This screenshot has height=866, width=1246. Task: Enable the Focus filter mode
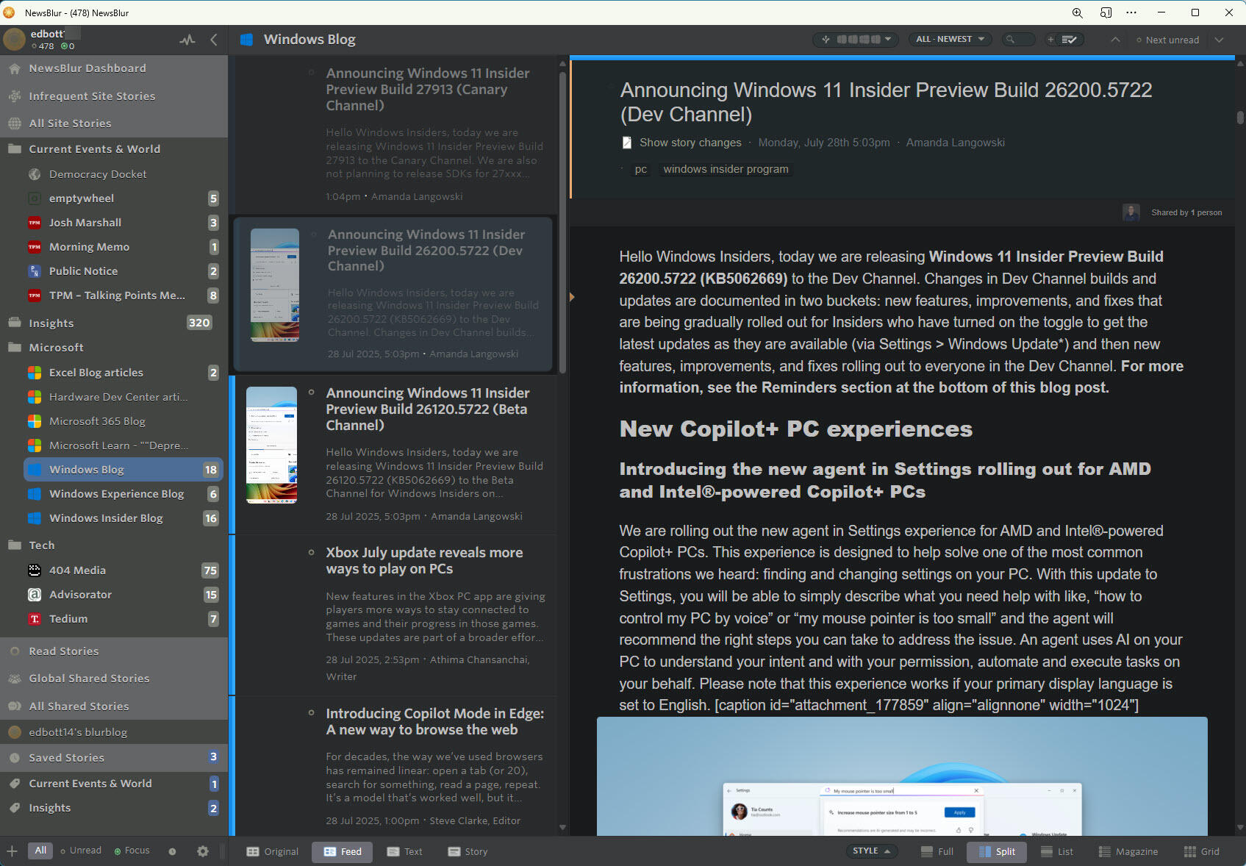tap(132, 851)
